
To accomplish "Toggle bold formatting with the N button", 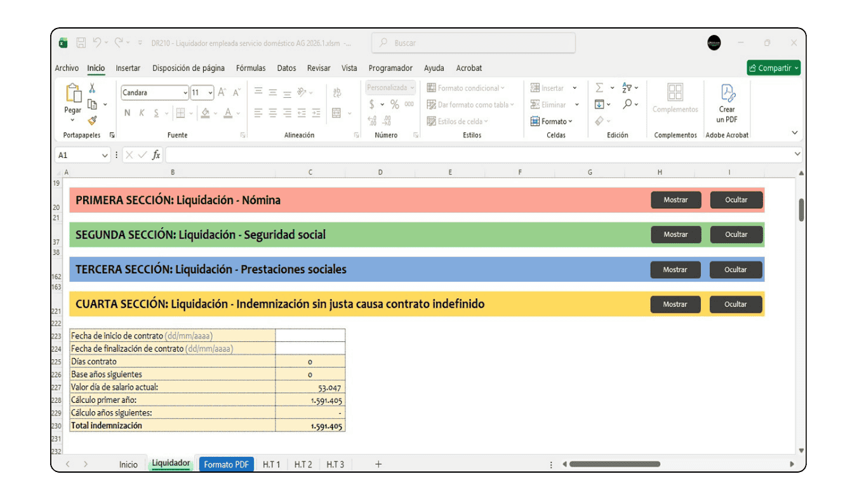I will [126, 113].
